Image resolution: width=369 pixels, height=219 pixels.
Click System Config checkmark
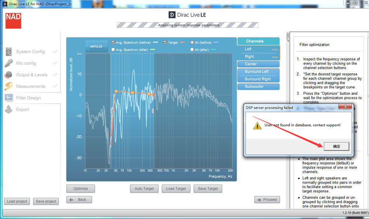point(55,52)
